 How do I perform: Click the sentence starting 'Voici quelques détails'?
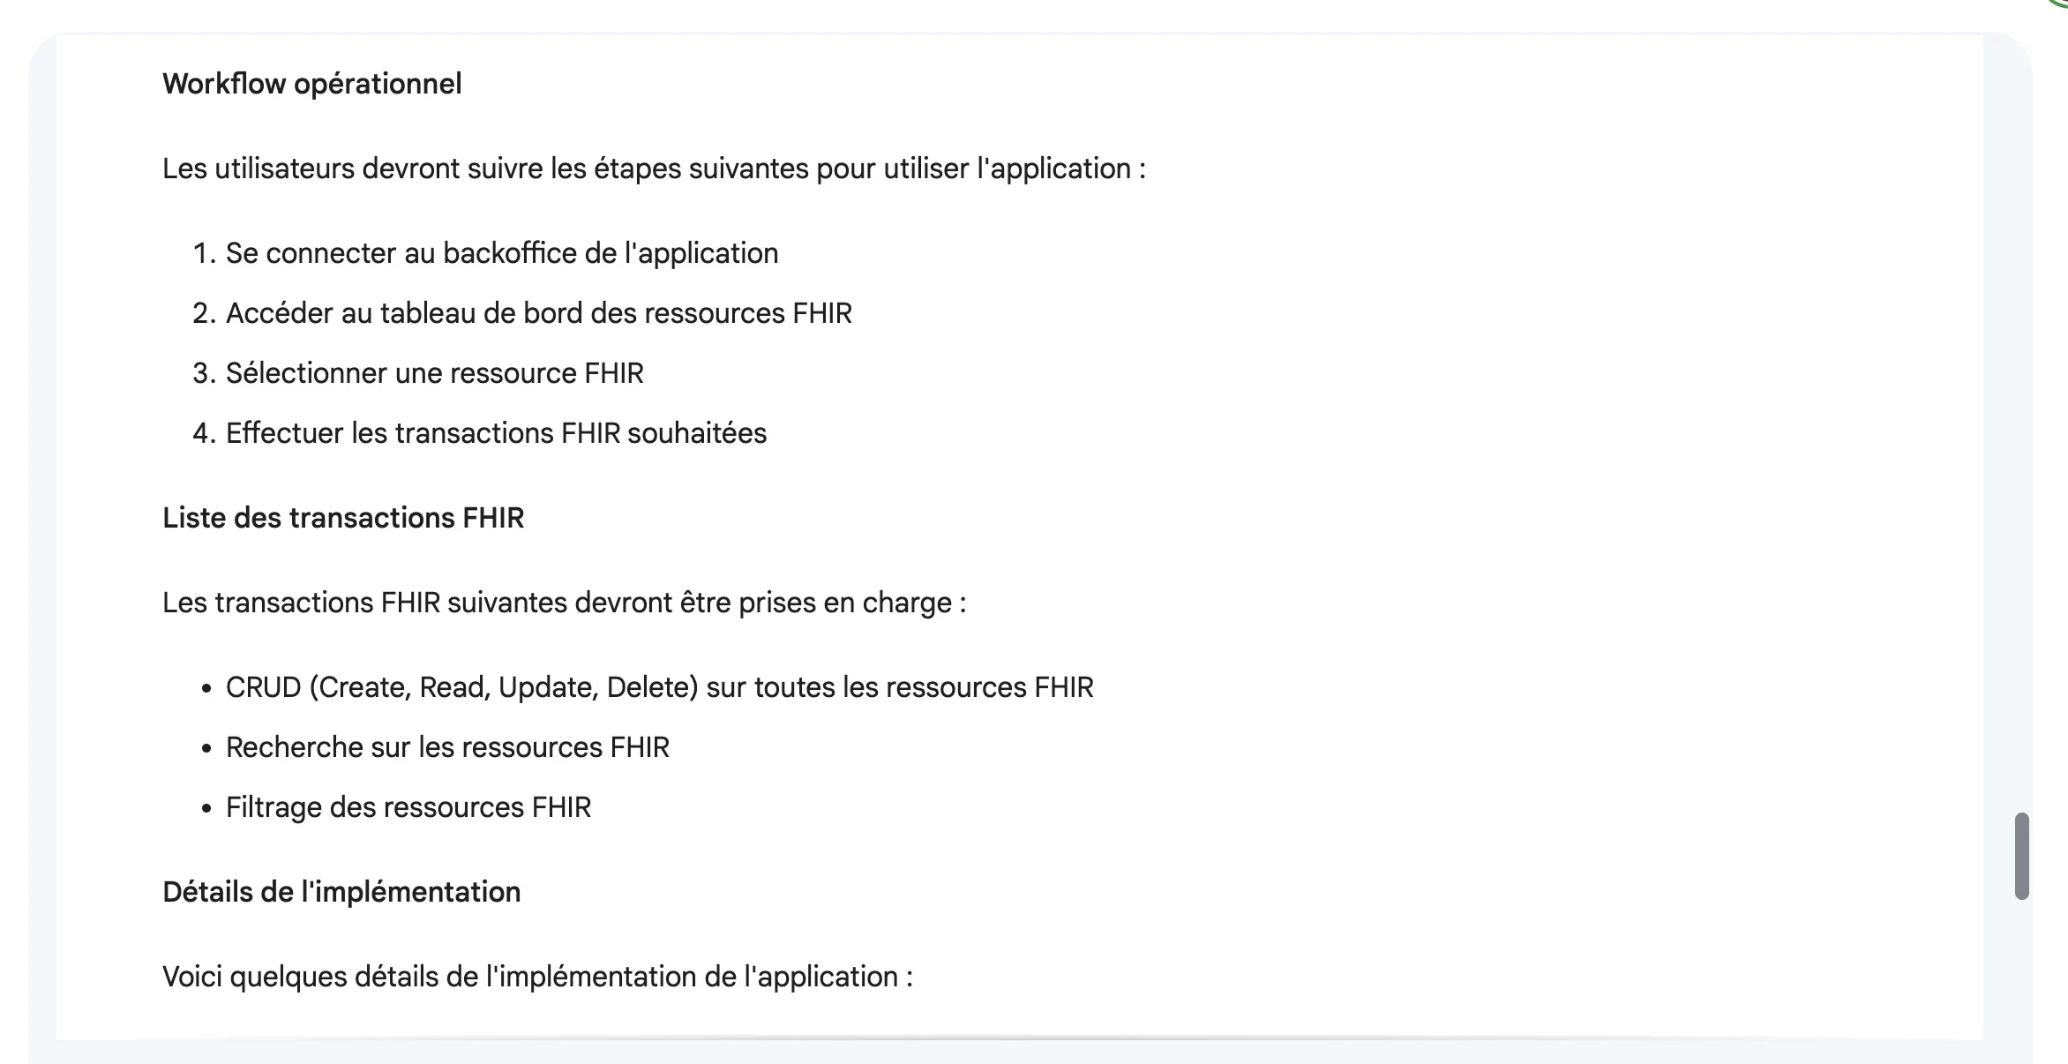pos(537,977)
